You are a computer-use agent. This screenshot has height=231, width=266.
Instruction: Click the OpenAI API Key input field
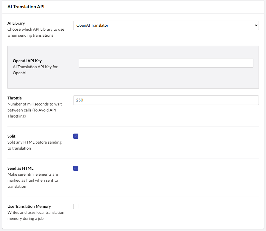click(x=166, y=63)
